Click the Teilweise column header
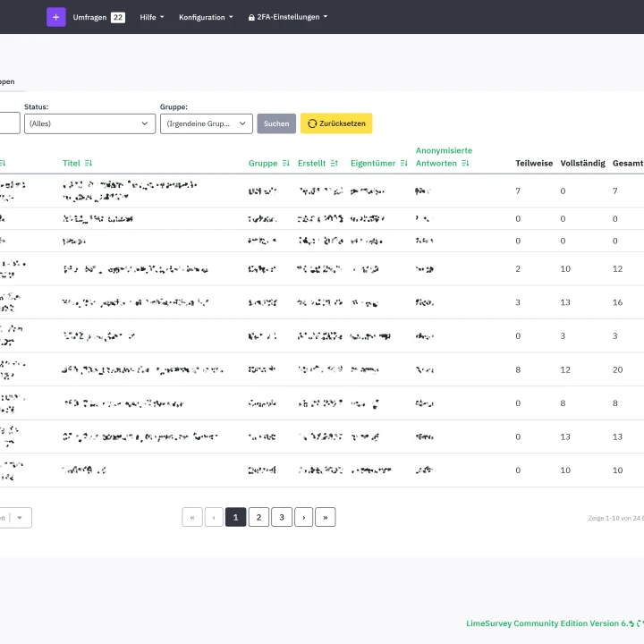The height and width of the screenshot is (644, 644). [x=534, y=164]
